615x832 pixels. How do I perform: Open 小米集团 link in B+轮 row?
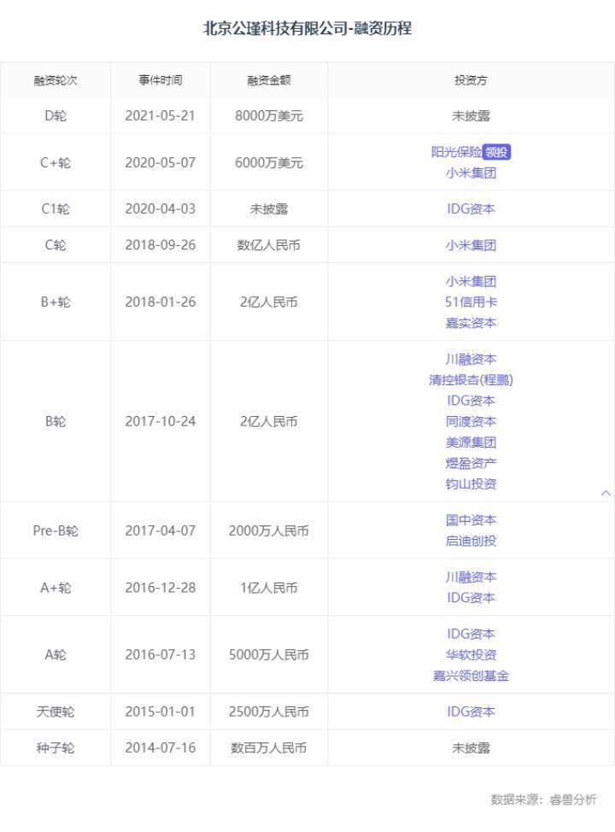pos(471,281)
